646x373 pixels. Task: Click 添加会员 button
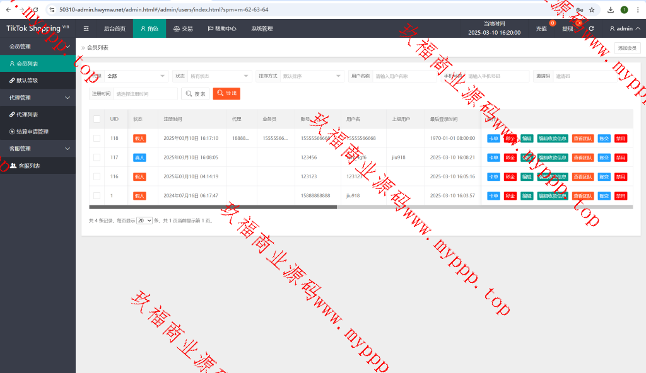[627, 48]
